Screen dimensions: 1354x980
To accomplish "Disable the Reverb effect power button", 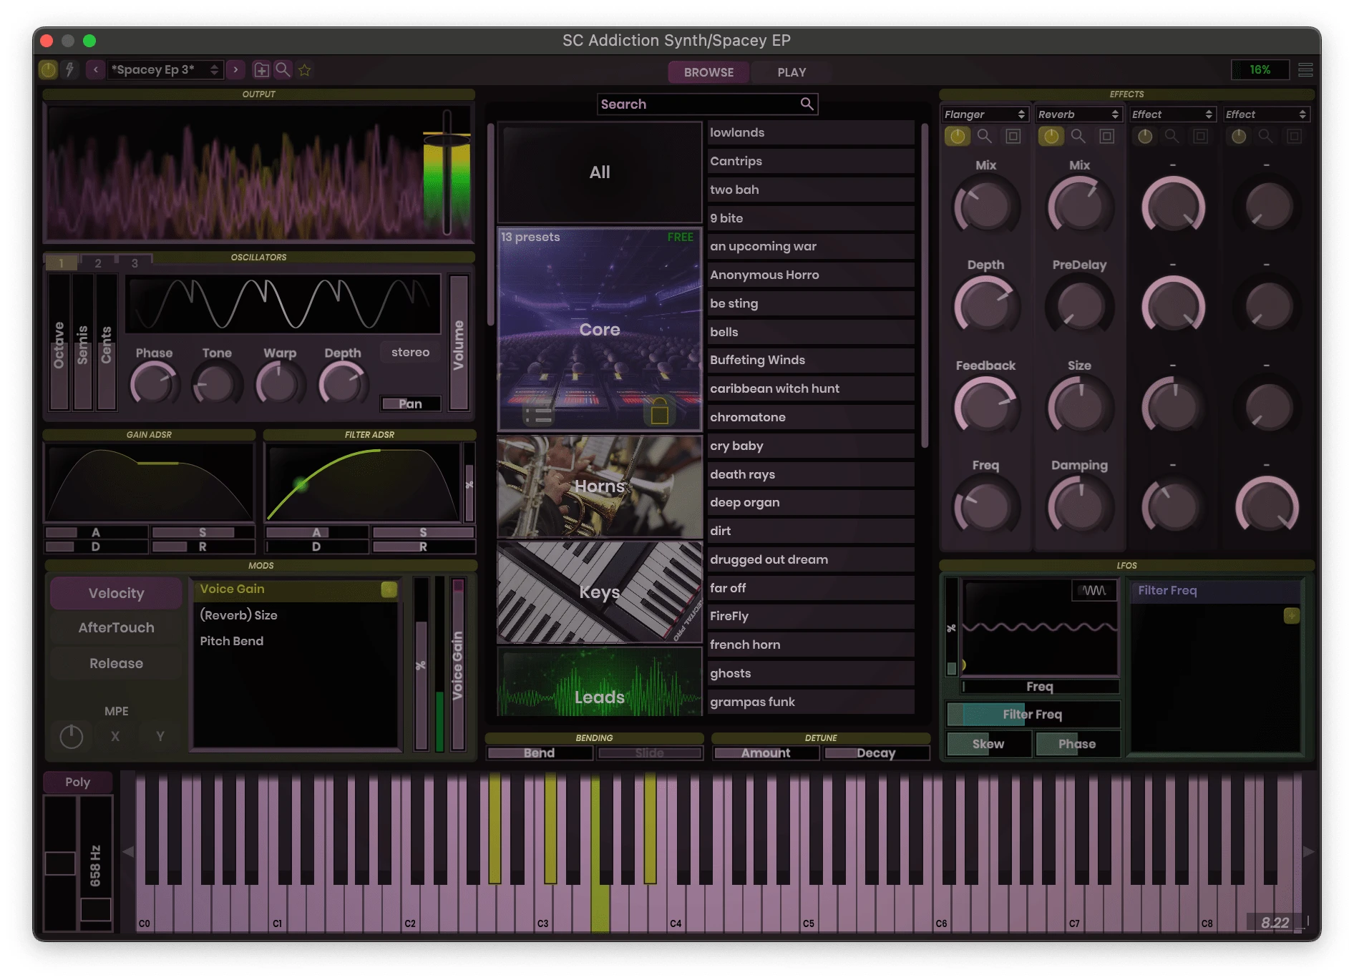I will pyautogui.click(x=1051, y=136).
